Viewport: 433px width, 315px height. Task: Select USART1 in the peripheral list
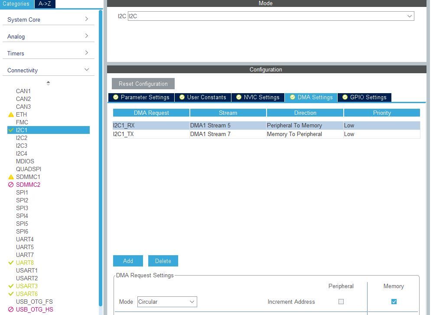coord(27,270)
